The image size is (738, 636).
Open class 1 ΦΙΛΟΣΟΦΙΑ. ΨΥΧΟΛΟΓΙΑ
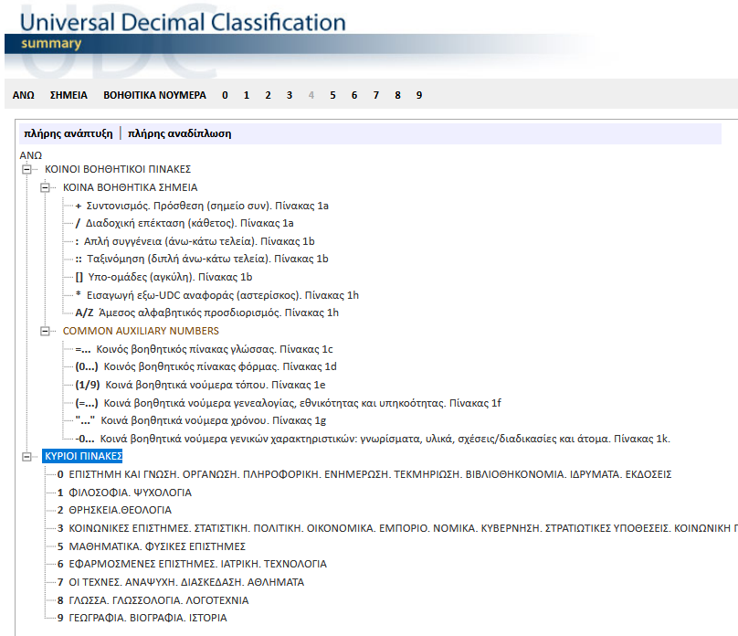tap(124, 493)
